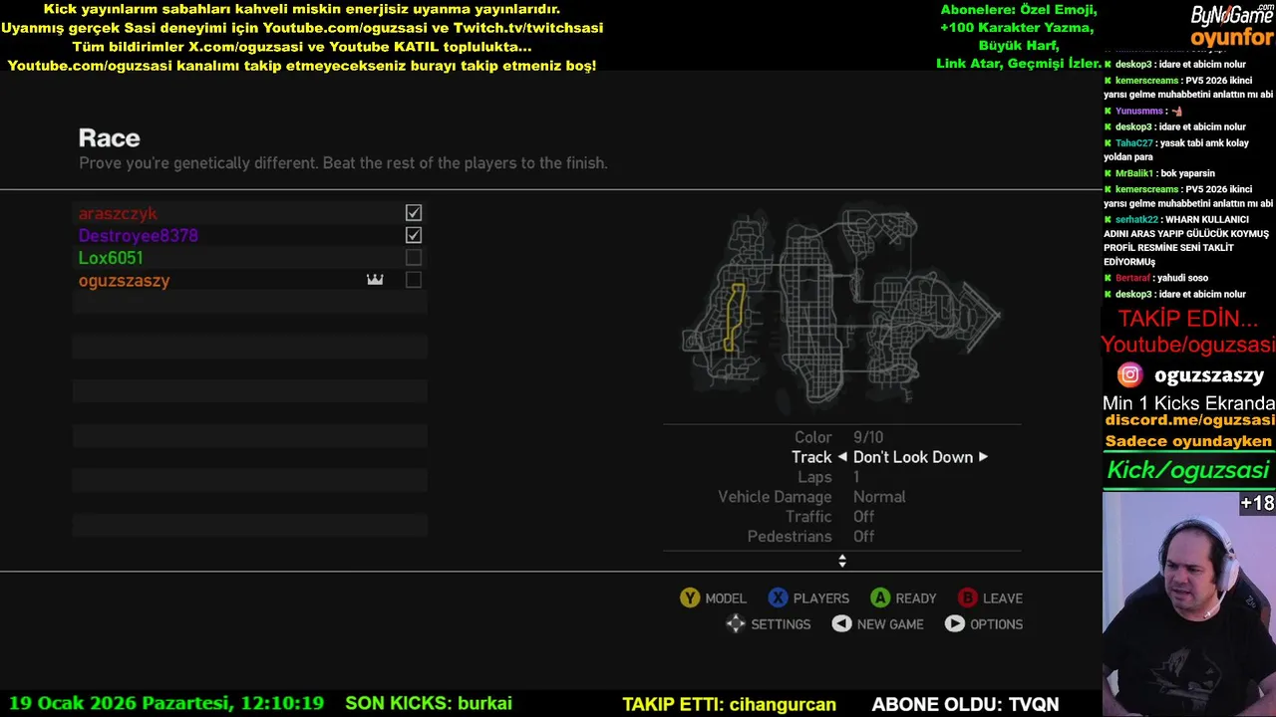Click the up-down scroll arrows below Pedestrians
This screenshot has height=717, width=1276.
click(842, 562)
